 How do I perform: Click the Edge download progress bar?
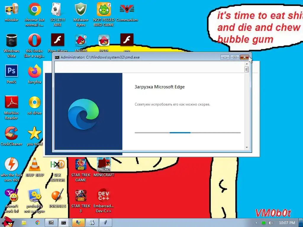pyautogui.click(x=188, y=133)
